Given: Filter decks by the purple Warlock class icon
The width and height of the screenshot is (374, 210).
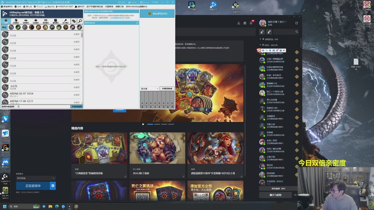Looking at the screenshot, I should [72, 27].
